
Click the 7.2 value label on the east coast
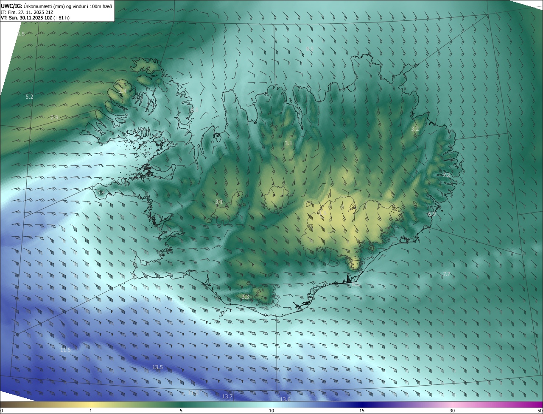click(x=446, y=175)
